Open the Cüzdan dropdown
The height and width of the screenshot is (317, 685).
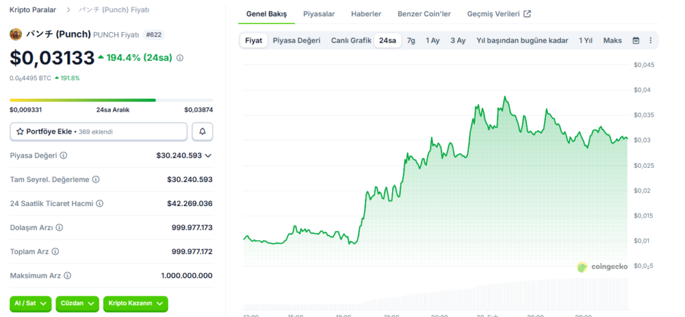click(x=77, y=304)
